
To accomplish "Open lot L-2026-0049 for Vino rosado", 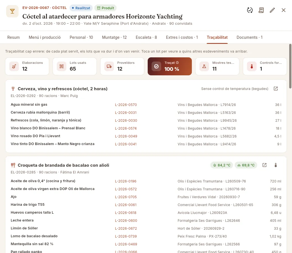I will point(126,136).
